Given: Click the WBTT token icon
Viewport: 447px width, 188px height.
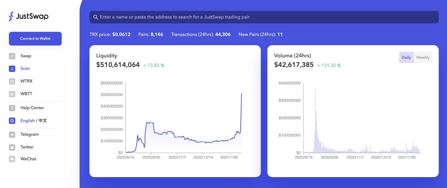Looking at the screenshot, I should (x=12, y=94).
